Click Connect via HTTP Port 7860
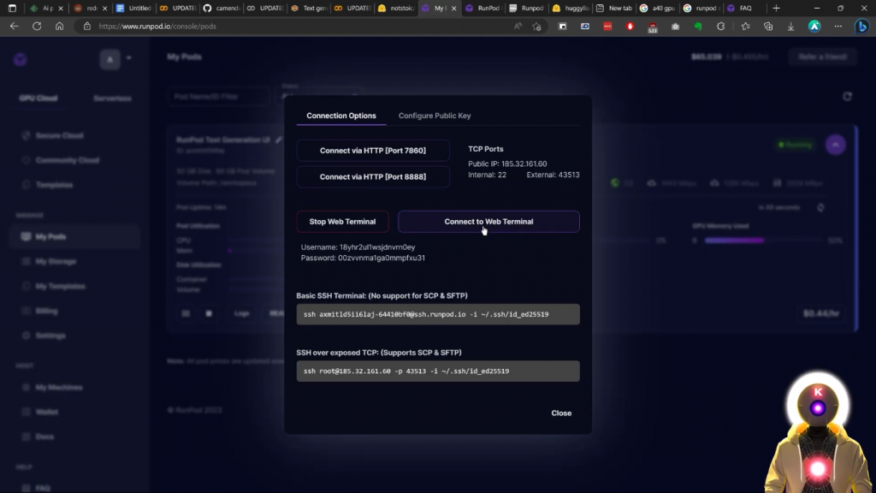The height and width of the screenshot is (493, 876). tap(373, 151)
